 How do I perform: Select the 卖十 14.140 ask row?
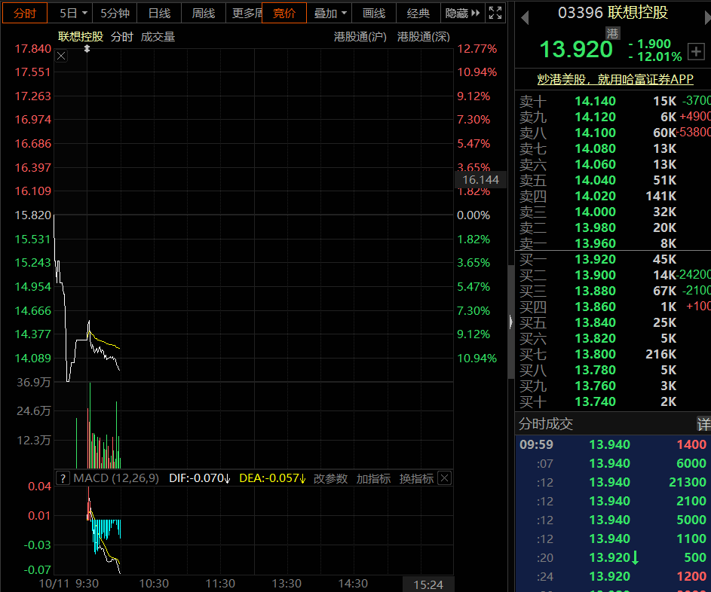pyautogui.click(x=613, y=101)
